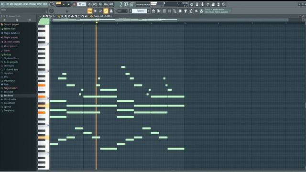Open the Channel rack window

[164, 11]
